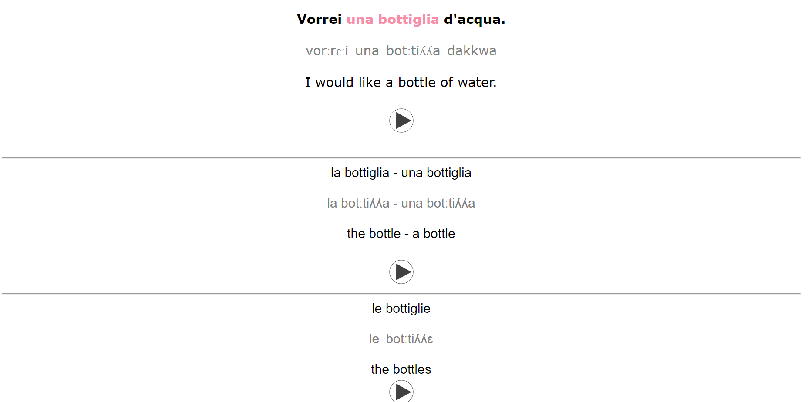Image resolution: width=808 pixels, height=402 pixels.
Task: Click 'una bottiglia' in the black phrase line
Action: (x=436, y=173)
